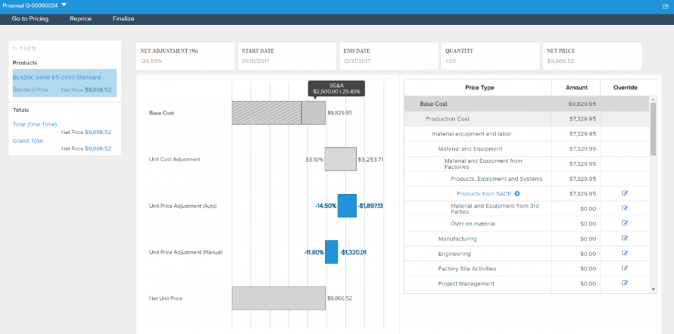The image size is (674, 334).
Task: Select Reprice in the top menu
Action: pos(81,19)
